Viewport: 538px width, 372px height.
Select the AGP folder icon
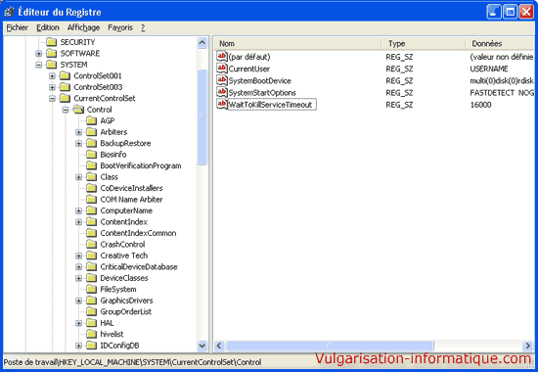92,120
